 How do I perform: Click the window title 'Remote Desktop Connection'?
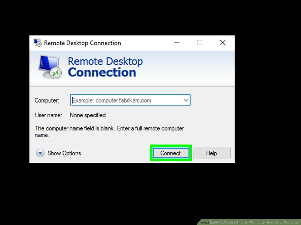pyautogui.click(x=83, y=43)
